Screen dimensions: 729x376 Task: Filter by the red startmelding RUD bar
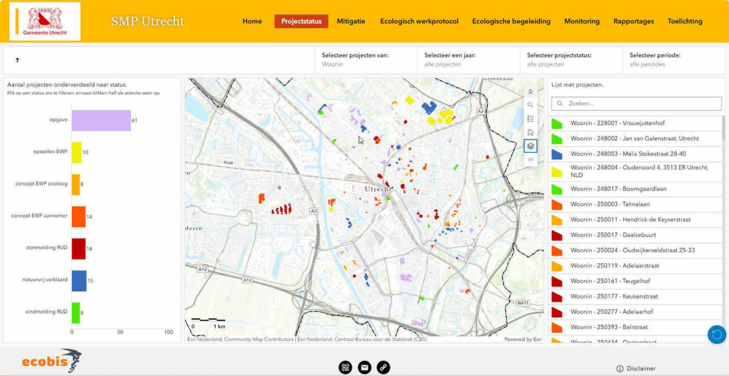pyautogui.click(x=78, y=249)
